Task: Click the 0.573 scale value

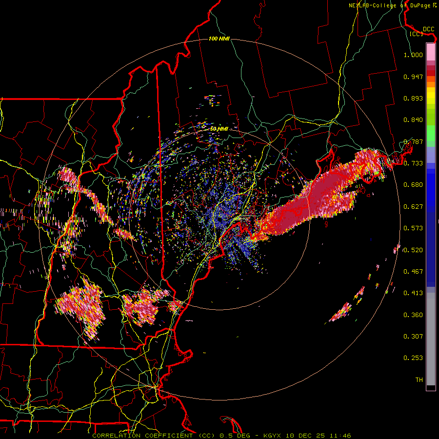Action: pos(413,228)
